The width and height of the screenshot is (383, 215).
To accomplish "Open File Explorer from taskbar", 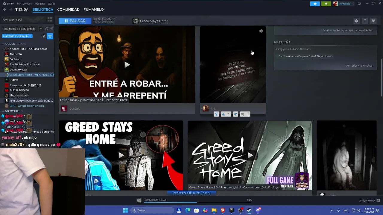I will [x=214, y=210].
